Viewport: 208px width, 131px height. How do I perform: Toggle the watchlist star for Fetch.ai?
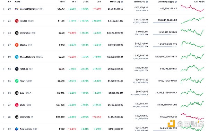(3, 69)
